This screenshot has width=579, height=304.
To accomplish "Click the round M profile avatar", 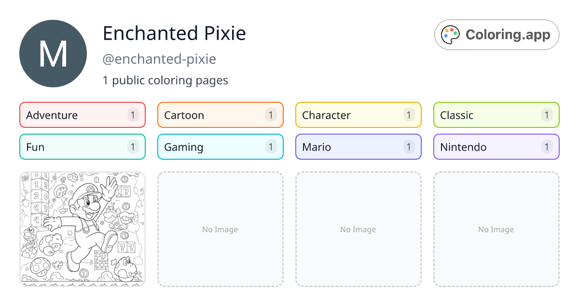I will (53, 54).
